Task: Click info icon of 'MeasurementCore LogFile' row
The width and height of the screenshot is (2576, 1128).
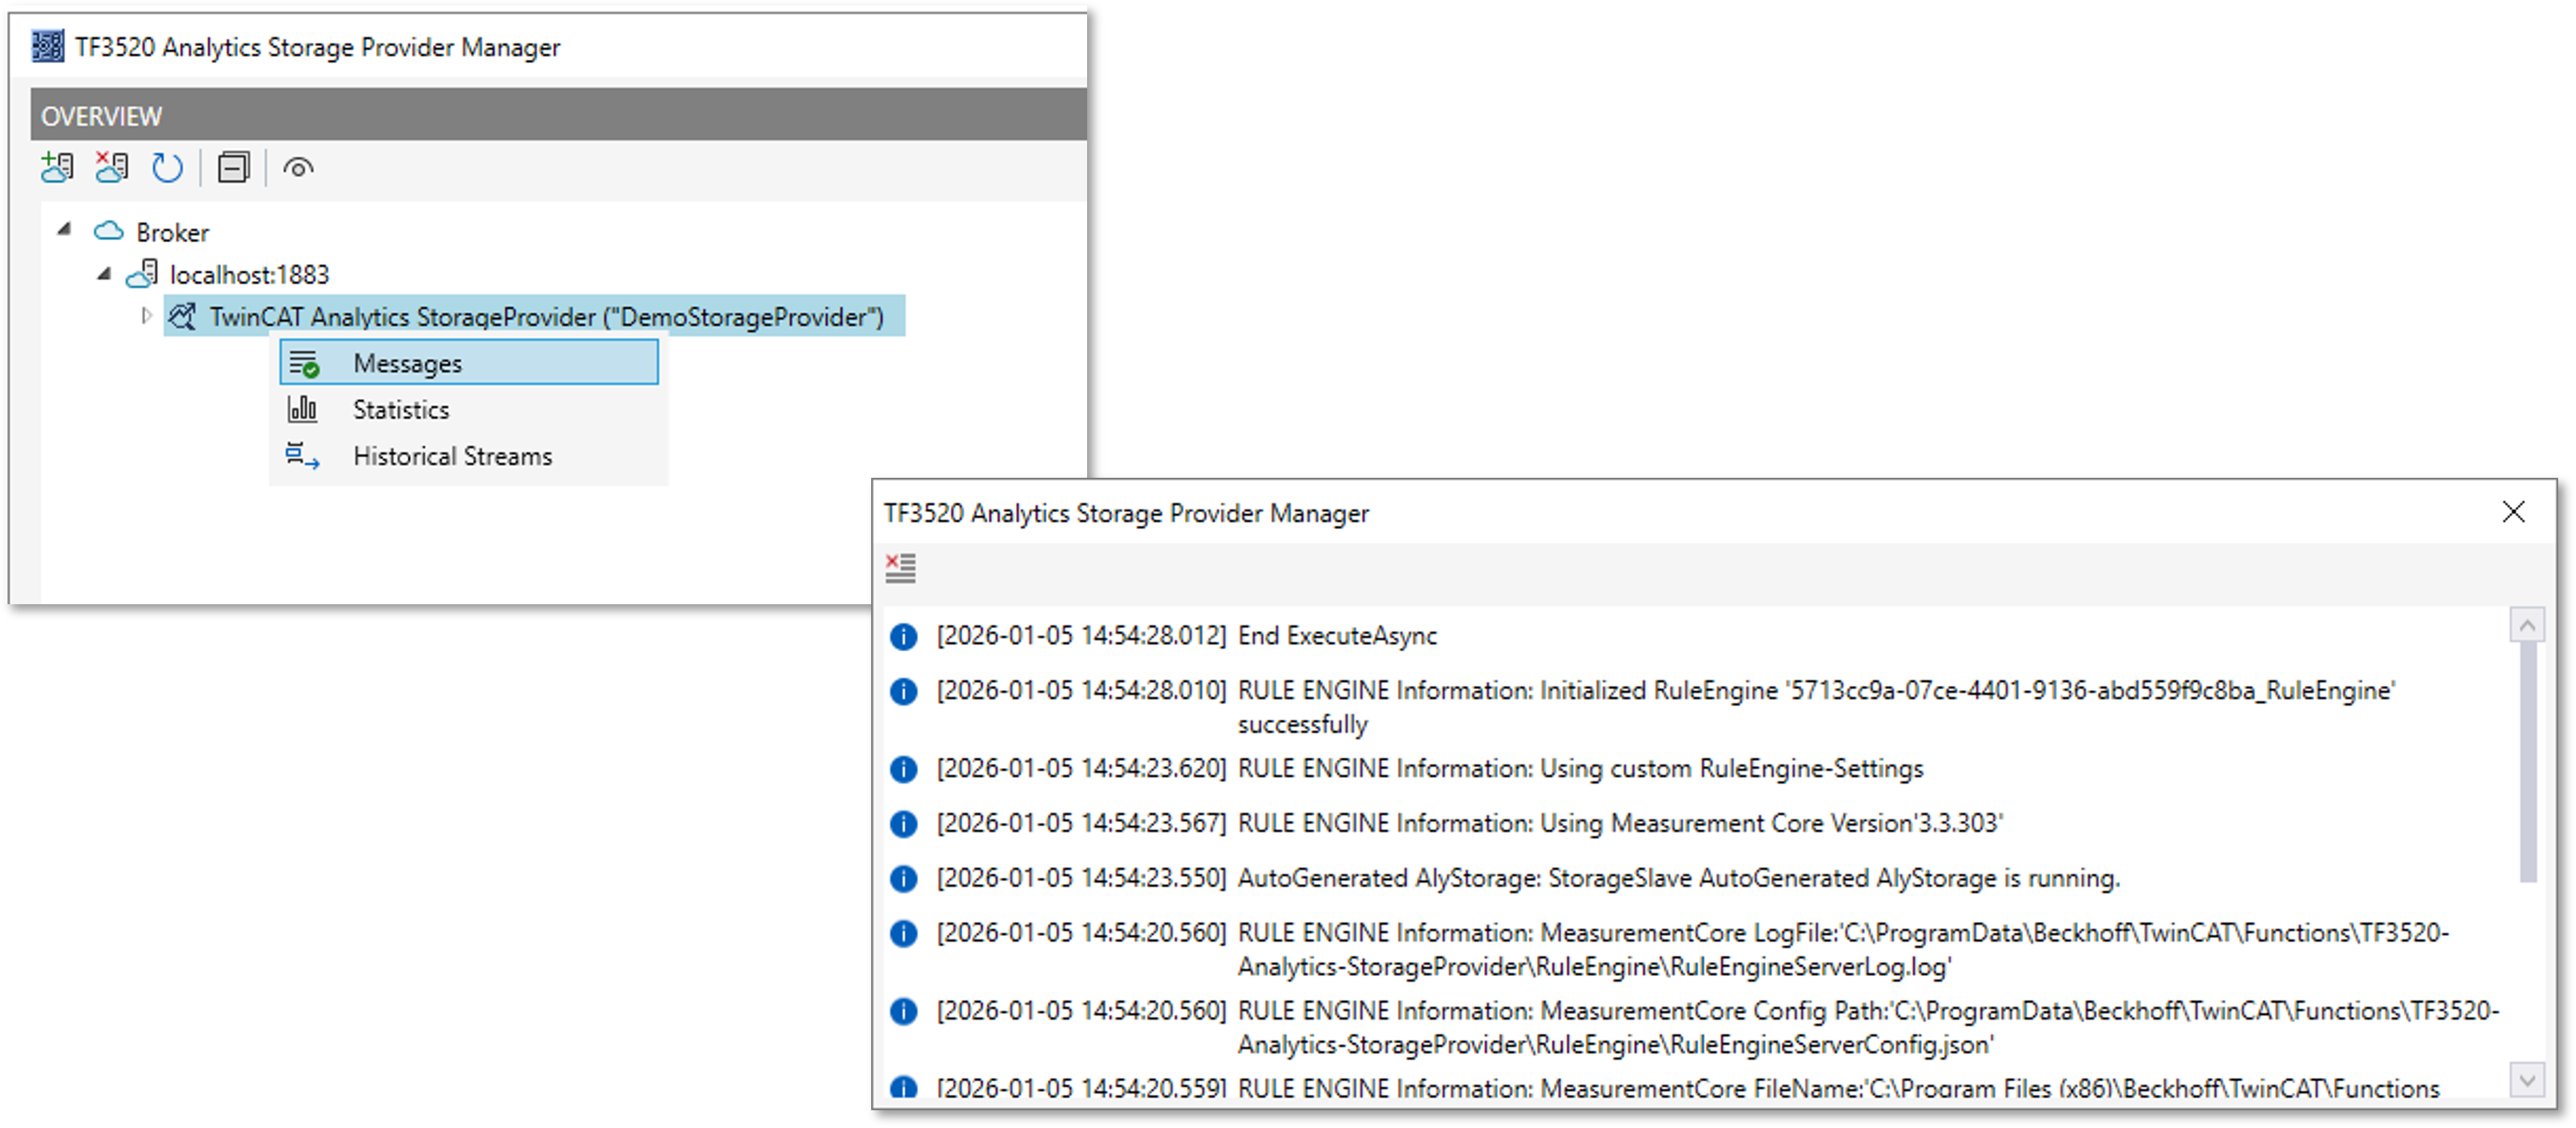Action: click(903, 934)
